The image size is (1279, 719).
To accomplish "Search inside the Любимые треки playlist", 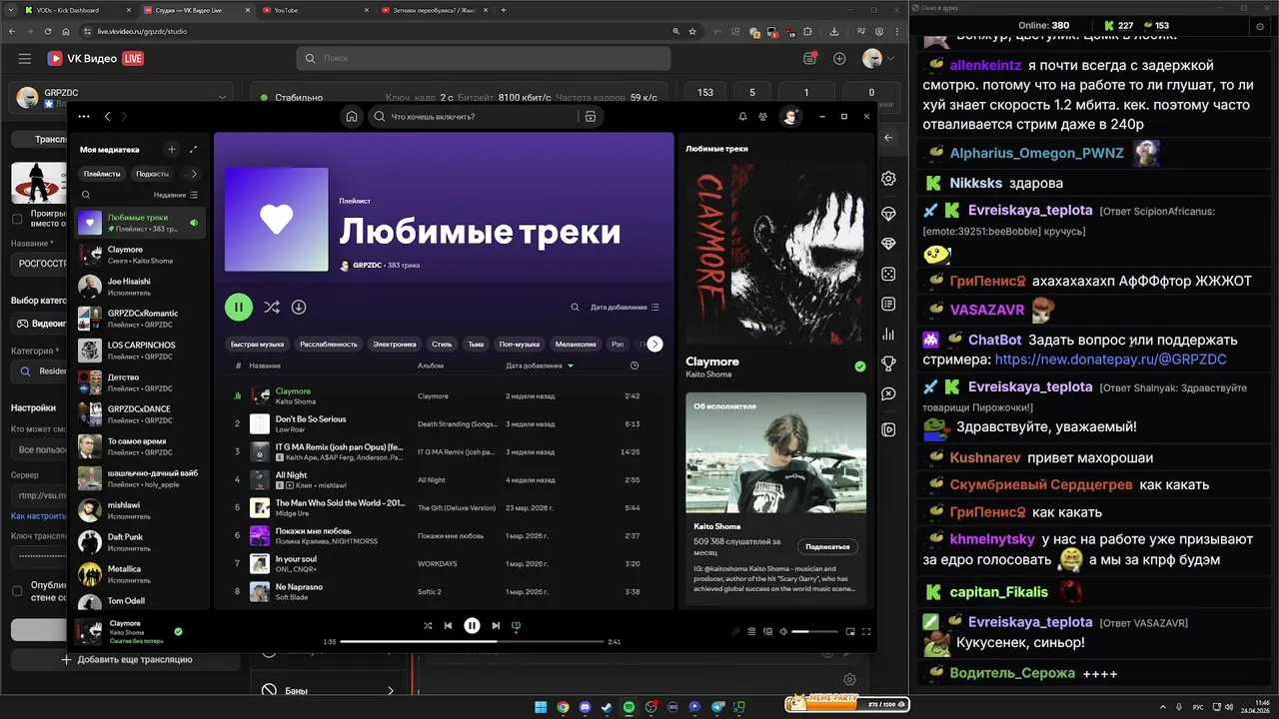I will pos(575,308).
